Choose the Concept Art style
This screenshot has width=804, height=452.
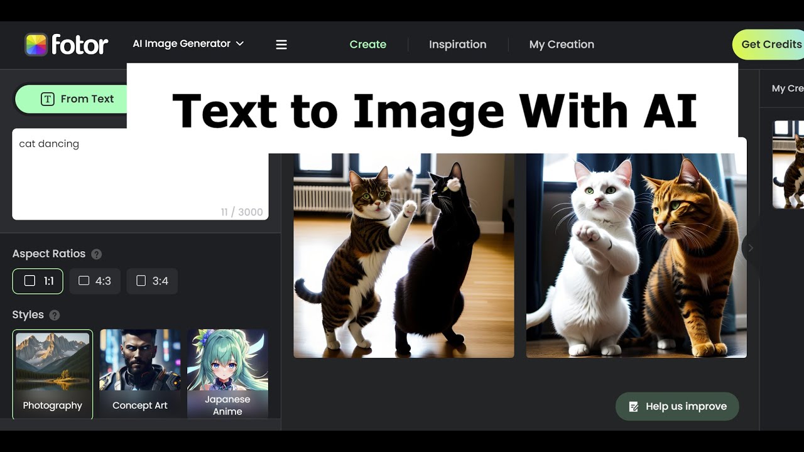(140, 374)
